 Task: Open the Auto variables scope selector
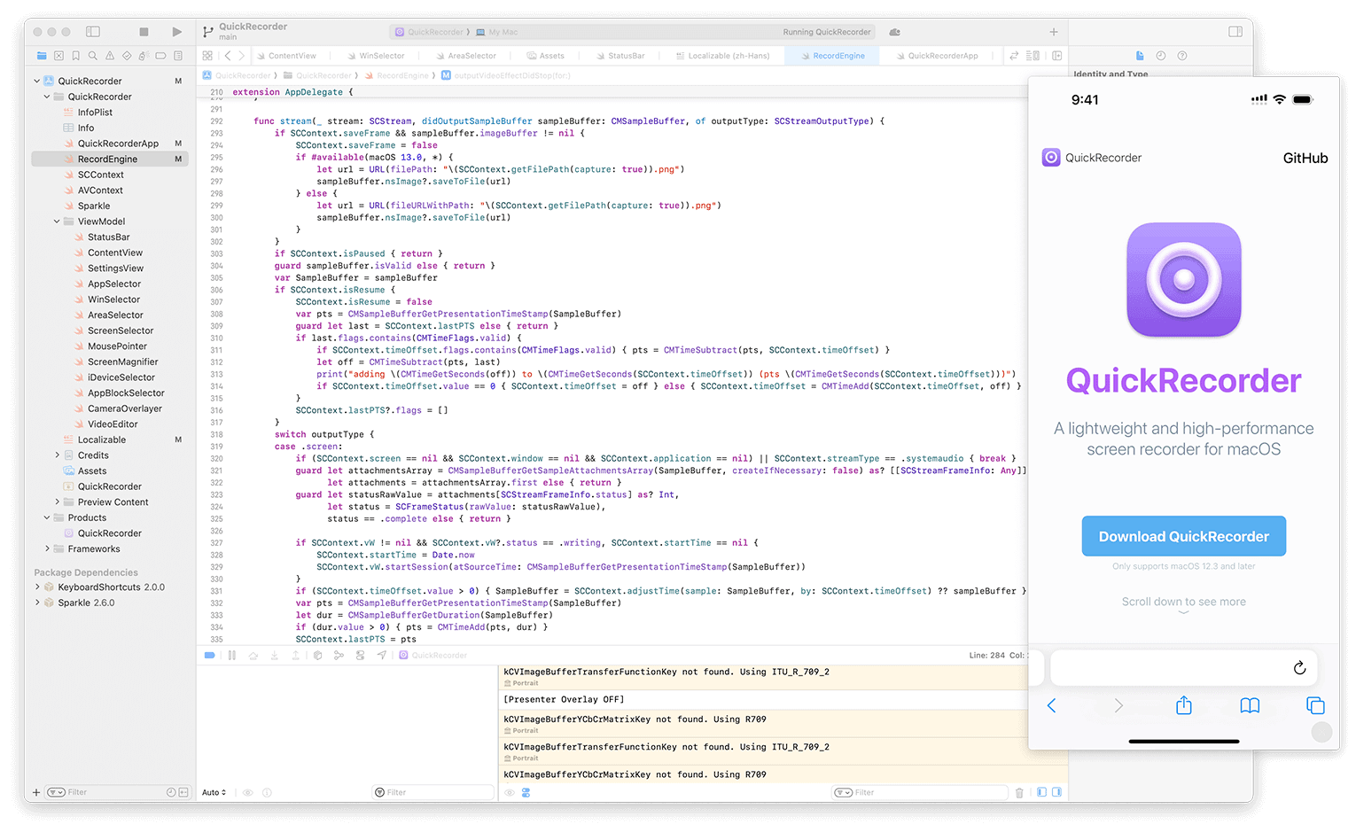click(214, 792)
